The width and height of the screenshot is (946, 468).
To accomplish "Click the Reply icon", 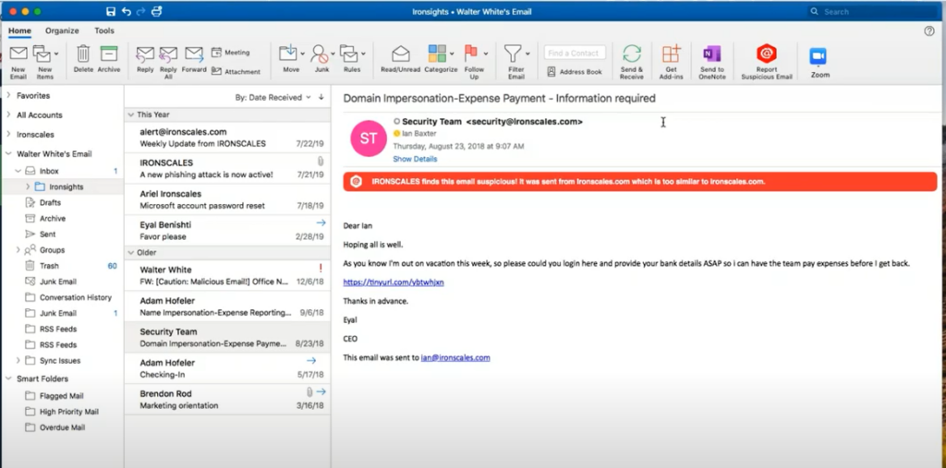I will 145,54.
